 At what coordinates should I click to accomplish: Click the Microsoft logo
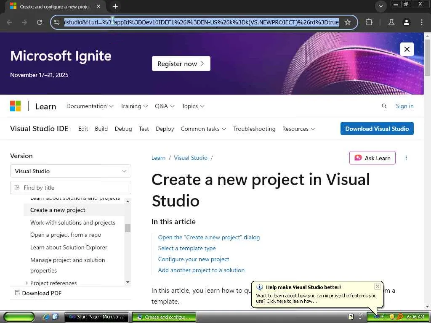[16, 106]
